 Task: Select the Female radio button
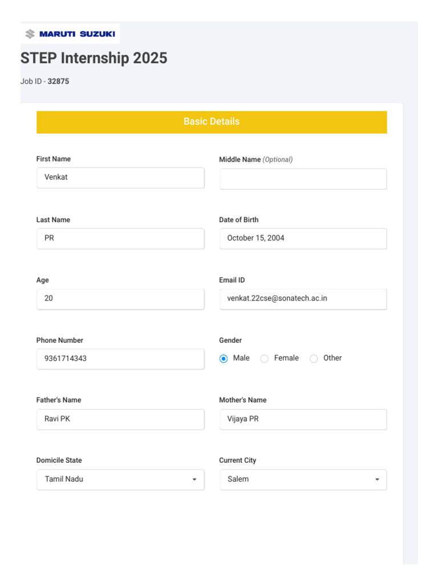click(265, 359)
